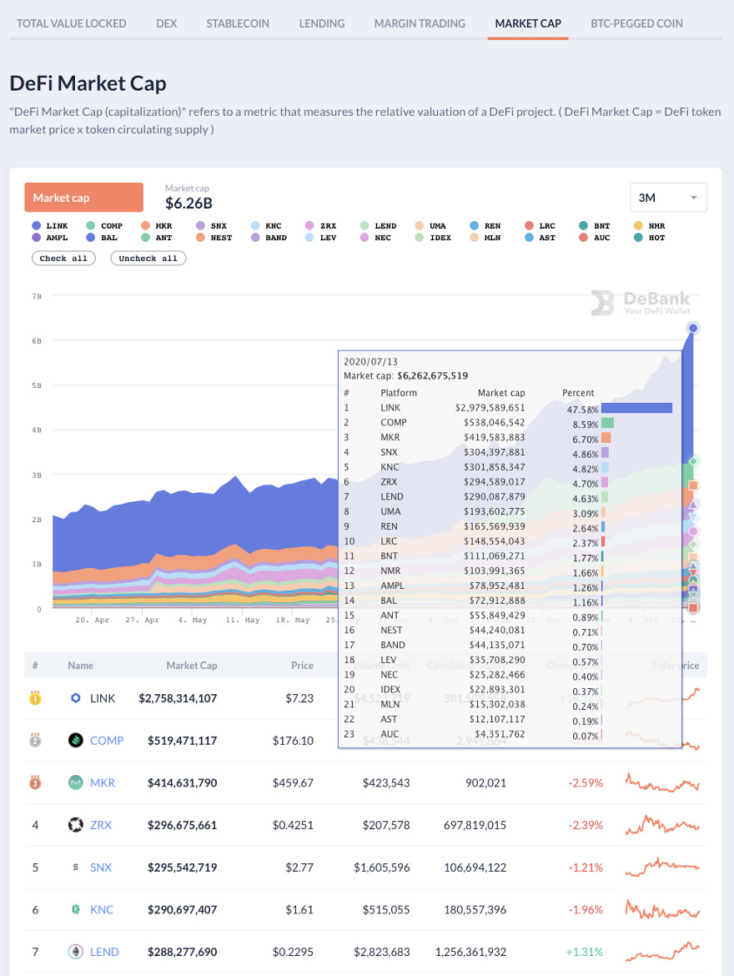Click the $6.26B market cap total
The width and height of the screenshot is (734, 976).
pos(189,204)
